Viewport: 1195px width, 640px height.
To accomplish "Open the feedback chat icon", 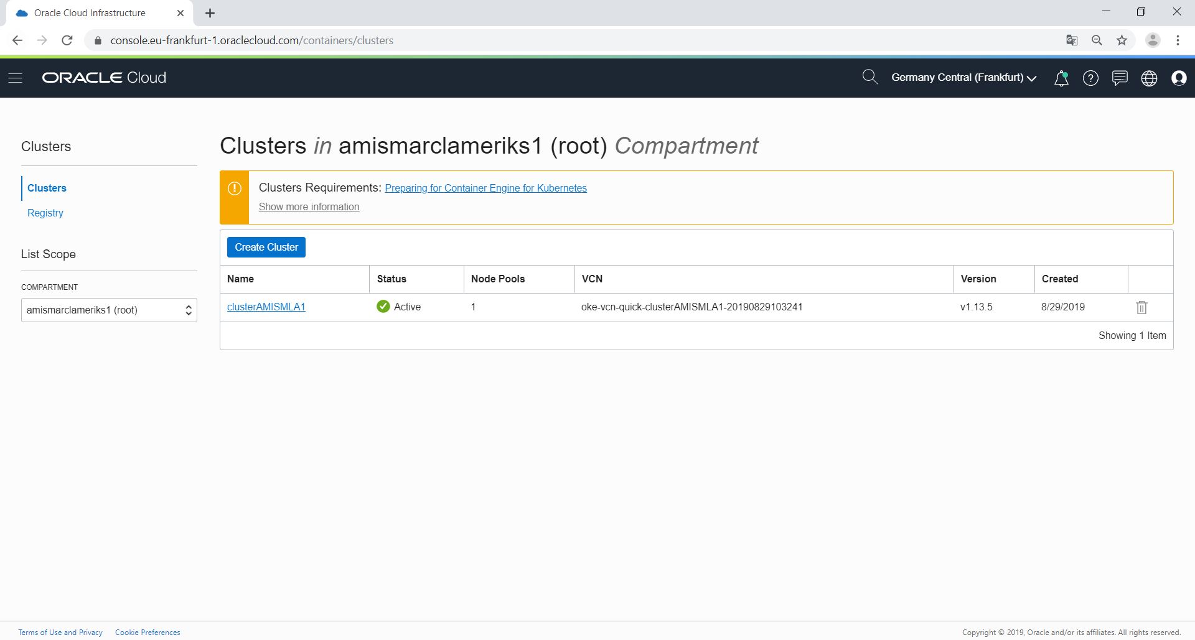I will 1120,78.
